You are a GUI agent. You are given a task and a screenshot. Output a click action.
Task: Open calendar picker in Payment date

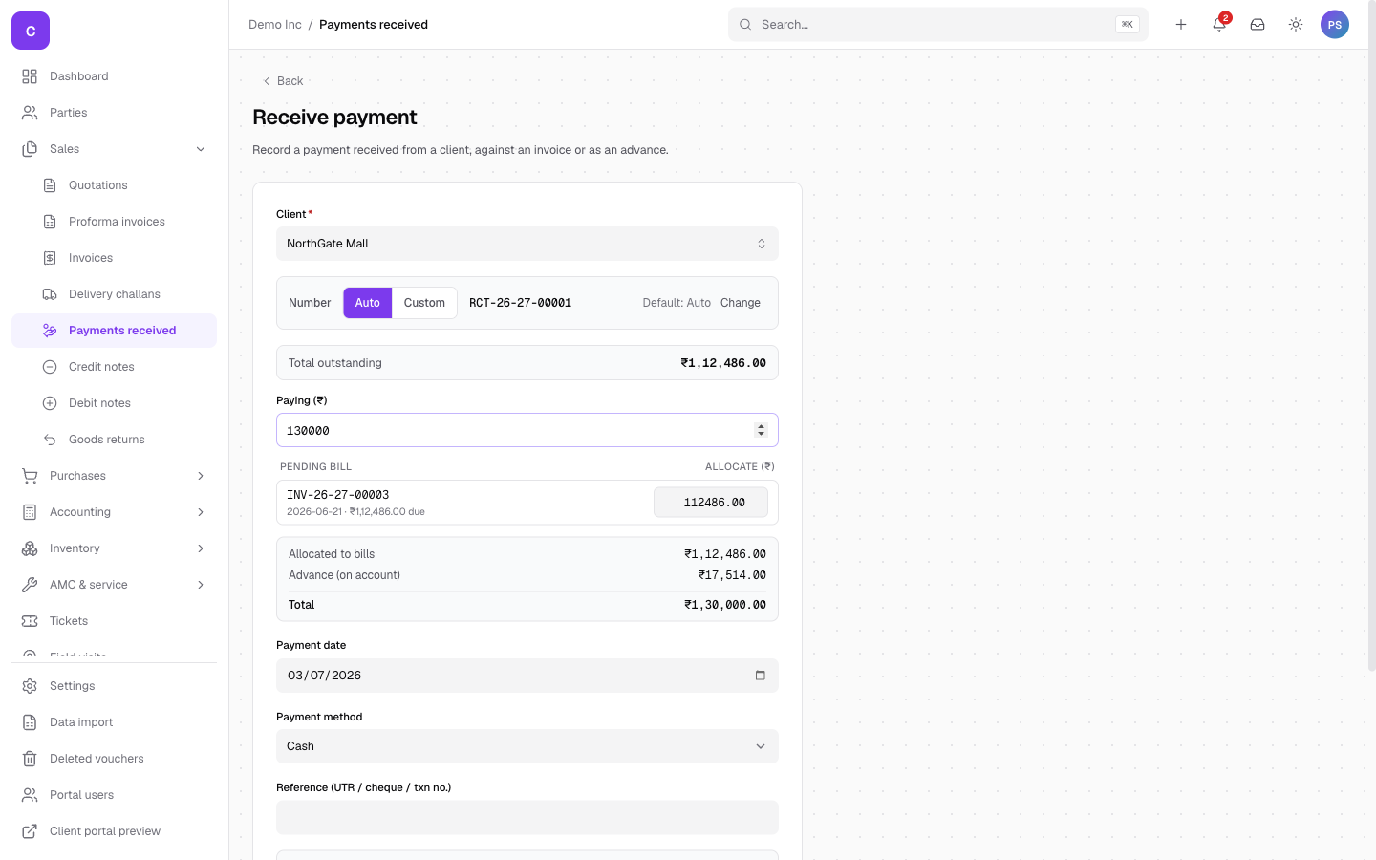click(761, 676)
